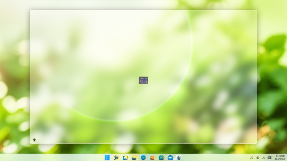
Task: Launch the orange app icon in taskbar
Action: [x=152, y=158]
